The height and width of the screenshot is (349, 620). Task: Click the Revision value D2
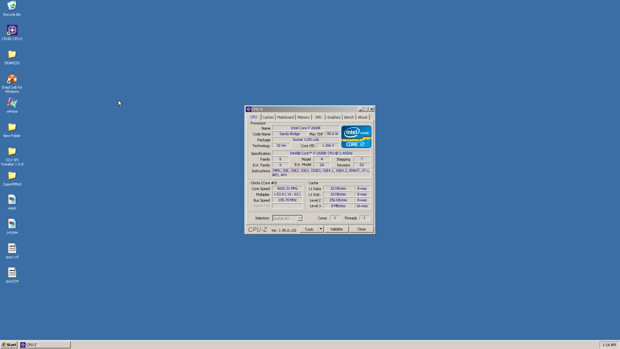point(362,165)
